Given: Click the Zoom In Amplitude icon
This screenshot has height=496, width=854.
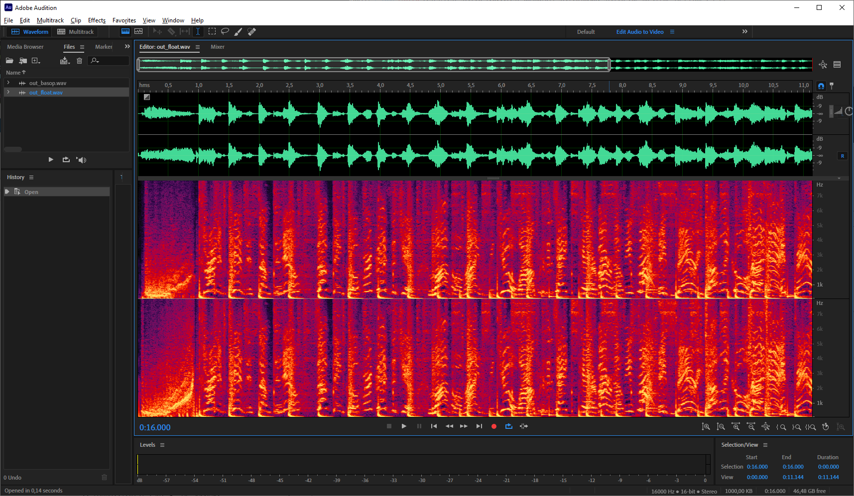Looking at the screenshot, I should (706, 427).
